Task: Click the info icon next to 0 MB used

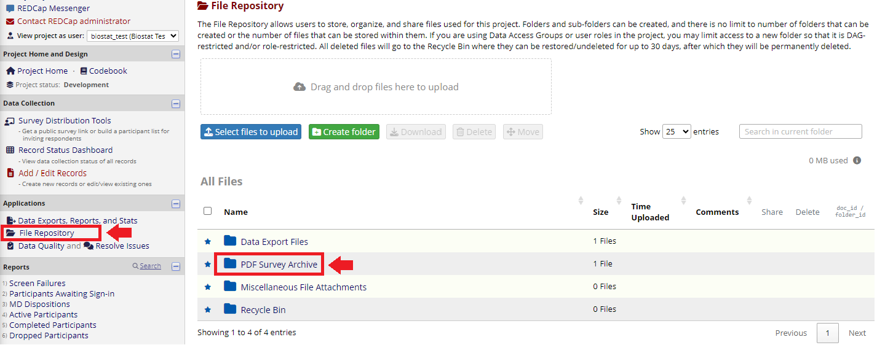Action: pos(857,160)
